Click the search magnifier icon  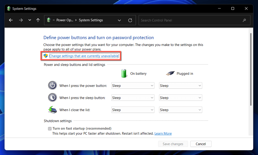244,20
